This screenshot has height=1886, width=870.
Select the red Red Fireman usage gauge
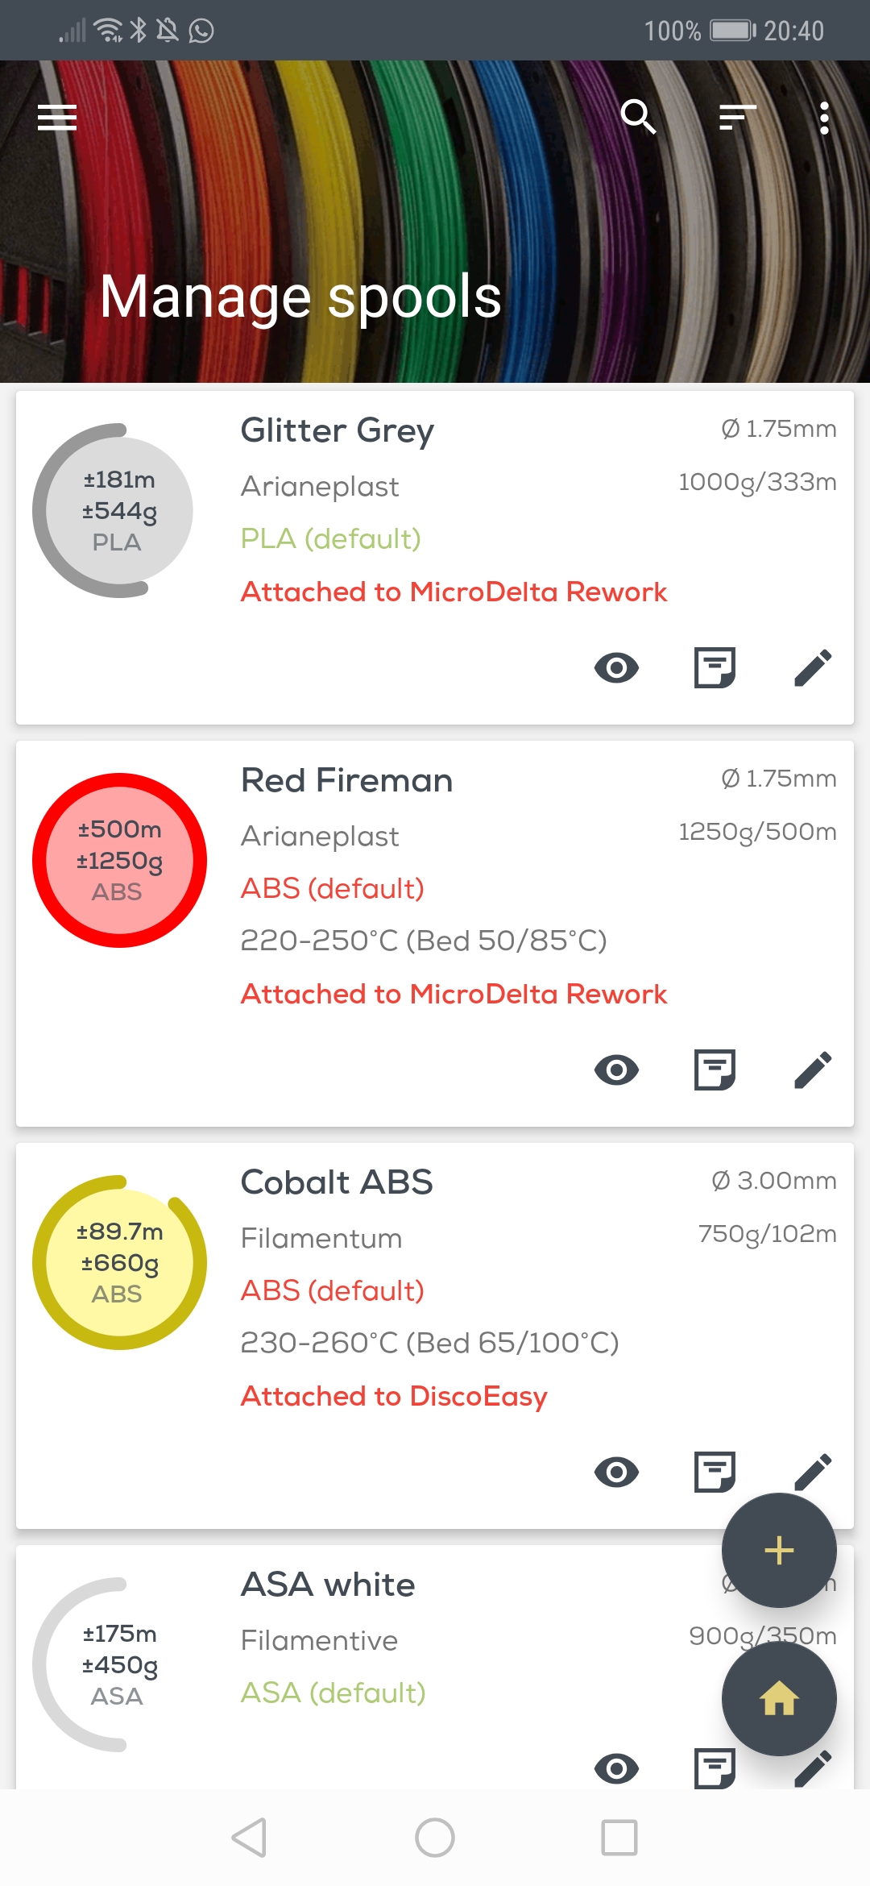pos(119,860)
